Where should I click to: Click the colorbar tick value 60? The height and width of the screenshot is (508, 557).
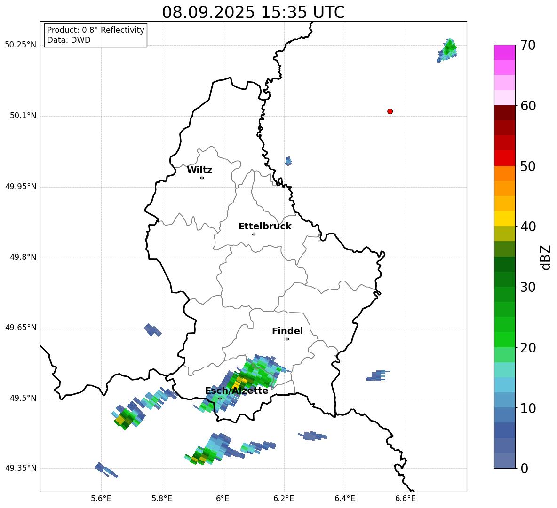pos(528,106)
